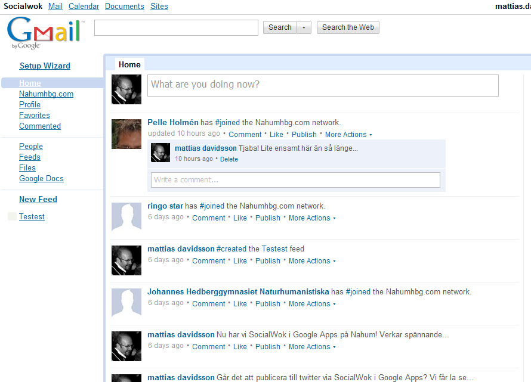Screen dimensions: 531x382
Task: Like Pelle Holmén's post
Action: (276, 134)
